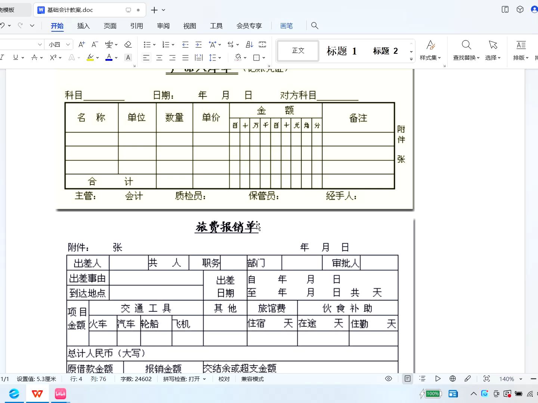
Task: Apply the 标题 1 heading style
Action: [341, 51]
